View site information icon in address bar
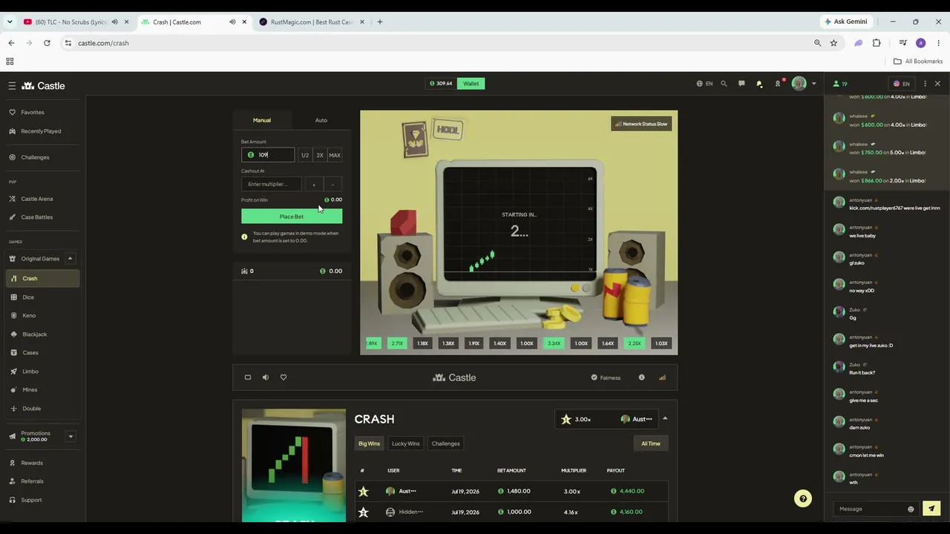950x534 pixels. click(x=68, y=43)
